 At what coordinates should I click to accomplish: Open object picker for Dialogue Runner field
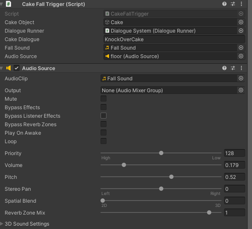pos(241,31)
